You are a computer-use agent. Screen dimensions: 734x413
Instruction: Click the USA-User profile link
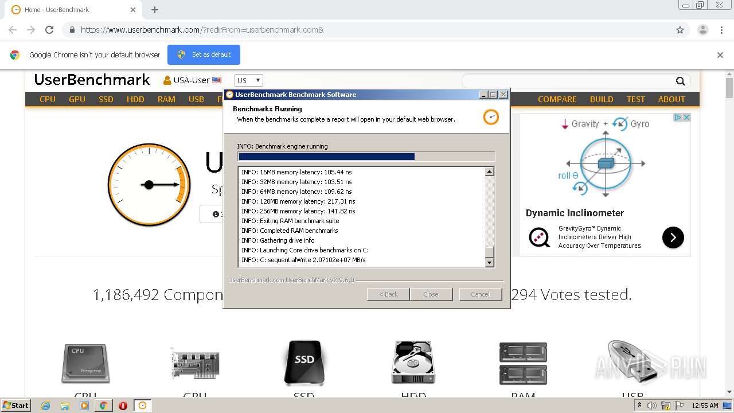[x=193, y=80]
